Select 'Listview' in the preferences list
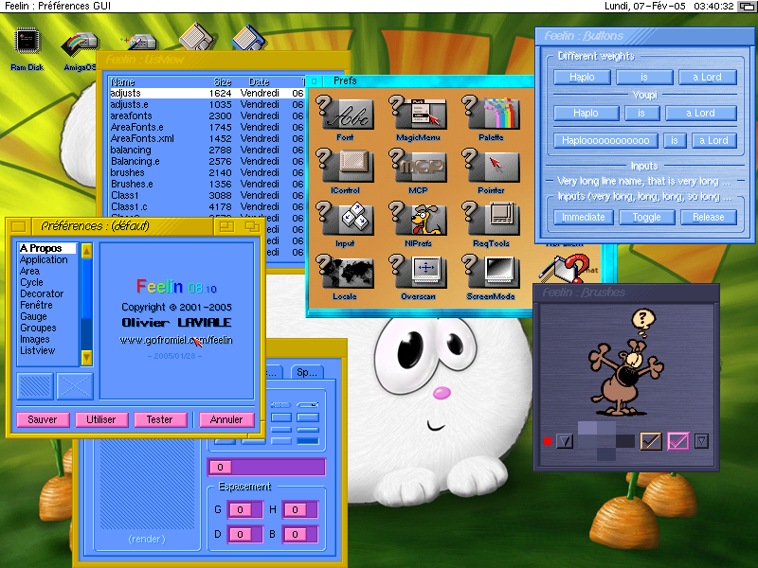 [47, 350]
